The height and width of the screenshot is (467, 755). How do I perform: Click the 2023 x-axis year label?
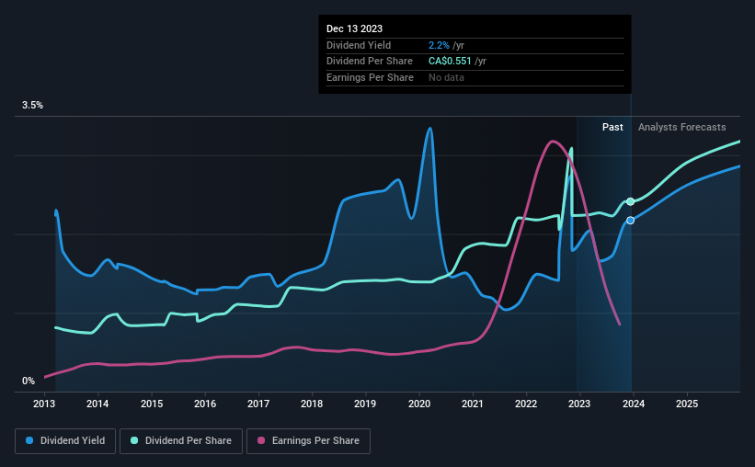(x=579, y=404)
